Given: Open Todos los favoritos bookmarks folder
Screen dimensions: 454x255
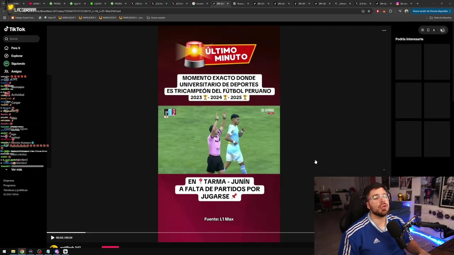Looking at the screenshot, I should pyautogui.click(x=441, y=18).
